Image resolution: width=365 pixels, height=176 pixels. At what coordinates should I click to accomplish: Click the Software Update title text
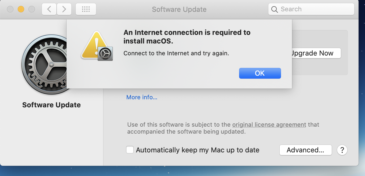tap(179, 9)
